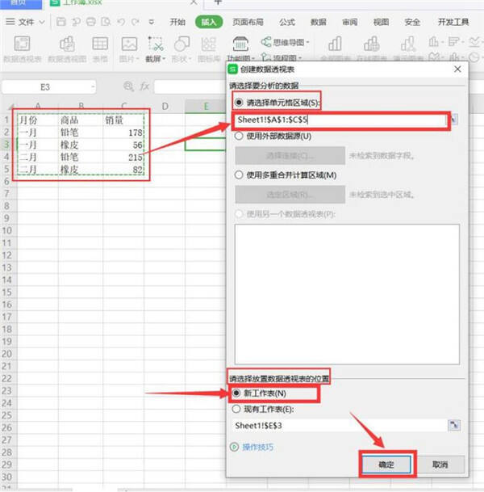Open the 页面布局 ribbon tab
This screenshot has height=492, width=484.
(x=248, y=22)
